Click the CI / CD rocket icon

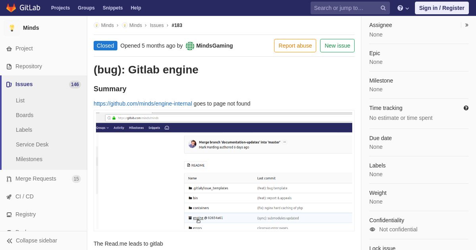(9, 197)
